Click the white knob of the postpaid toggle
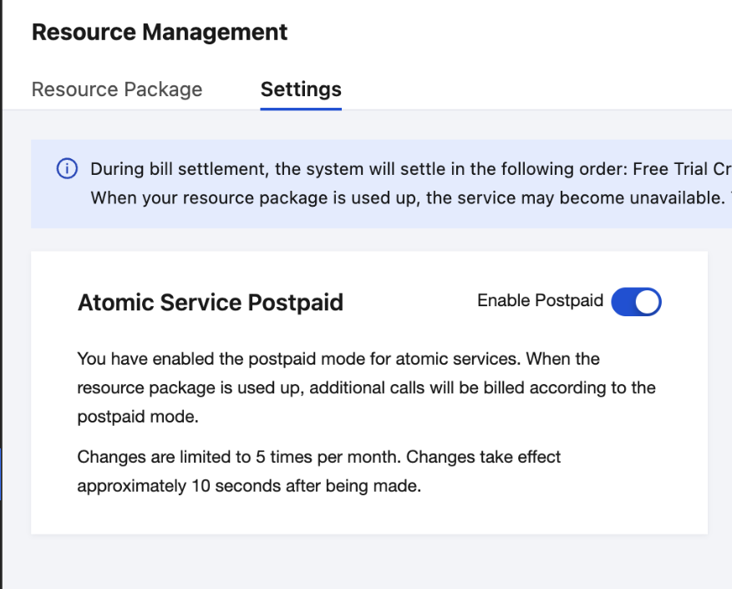 pyautogui.click(x=648, y=301)
